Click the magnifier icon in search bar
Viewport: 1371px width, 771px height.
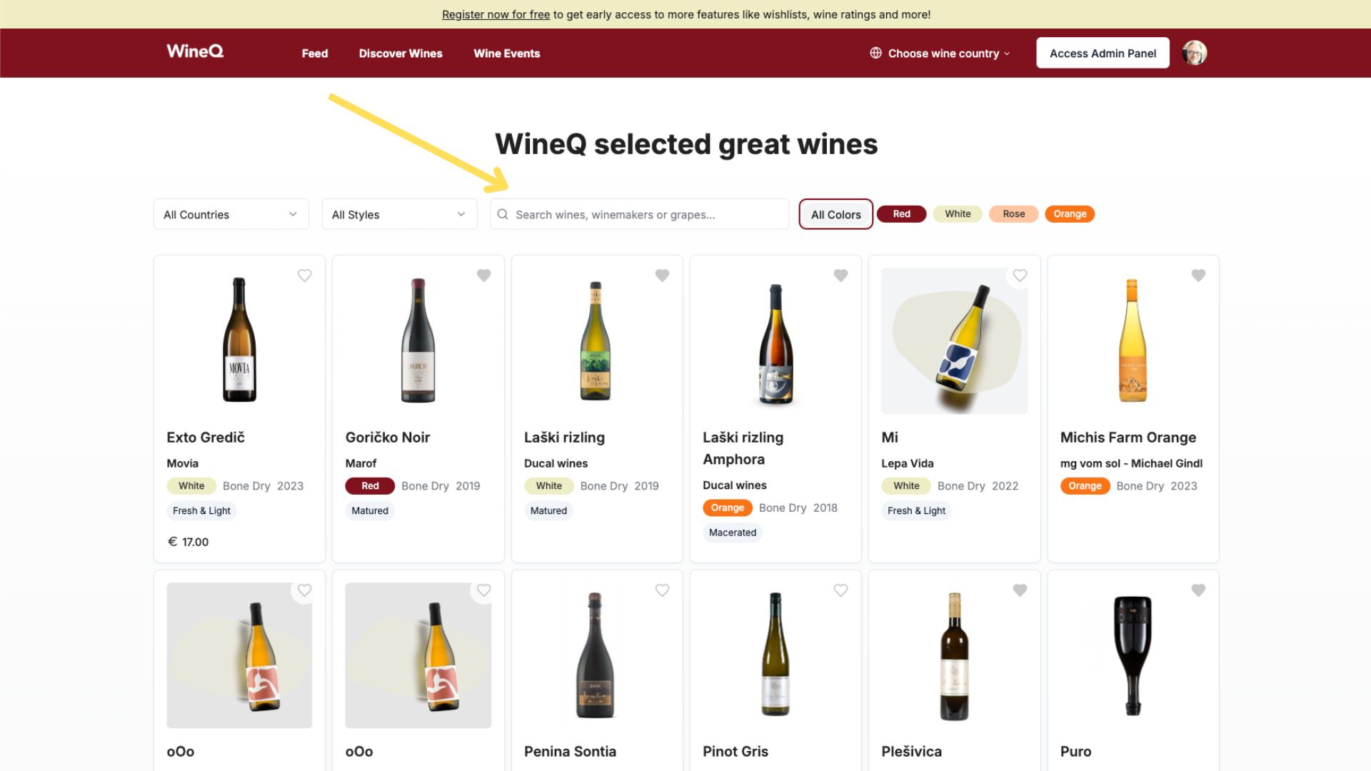tap(503, 214)
